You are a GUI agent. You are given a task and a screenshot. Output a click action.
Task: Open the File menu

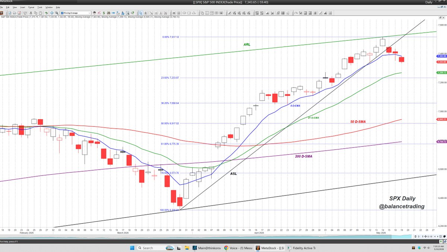[x=1, y=7]
